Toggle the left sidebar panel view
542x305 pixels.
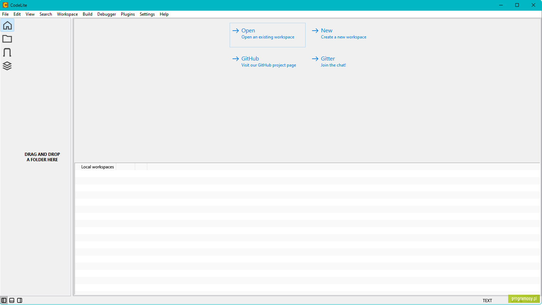coord(4,300)
